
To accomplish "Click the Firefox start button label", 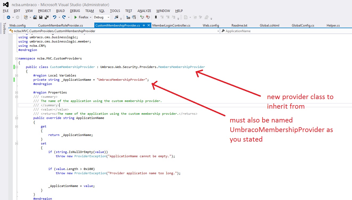I will tap(83, 17).
